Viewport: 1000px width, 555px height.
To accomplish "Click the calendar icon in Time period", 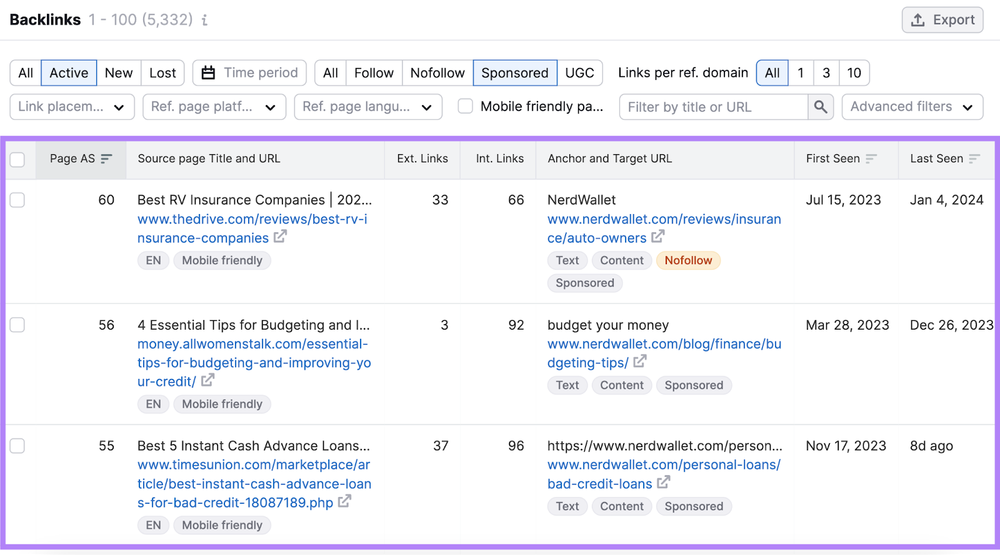I will coord(208,73).
